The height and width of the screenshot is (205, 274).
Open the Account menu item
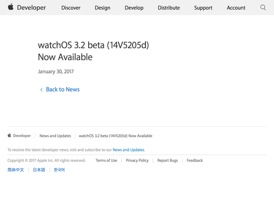pos(236,8)
